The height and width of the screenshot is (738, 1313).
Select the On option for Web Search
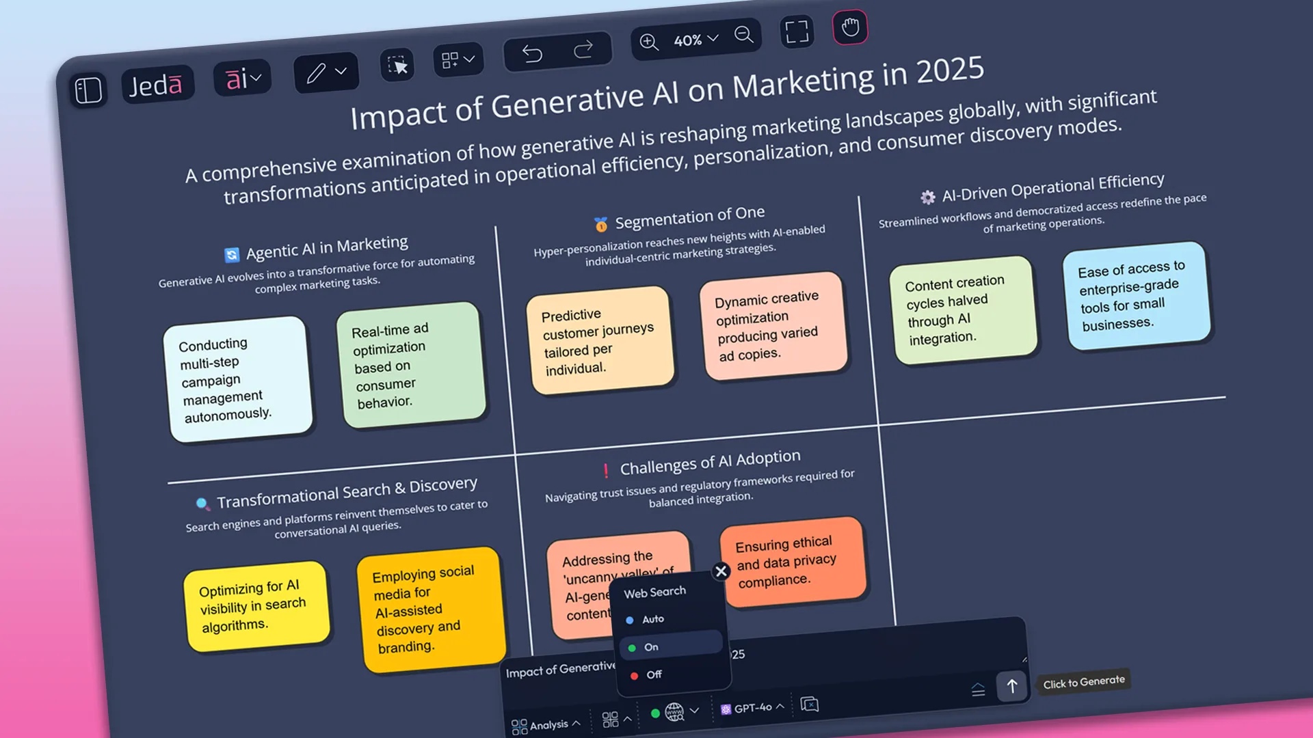pos(648,646)
